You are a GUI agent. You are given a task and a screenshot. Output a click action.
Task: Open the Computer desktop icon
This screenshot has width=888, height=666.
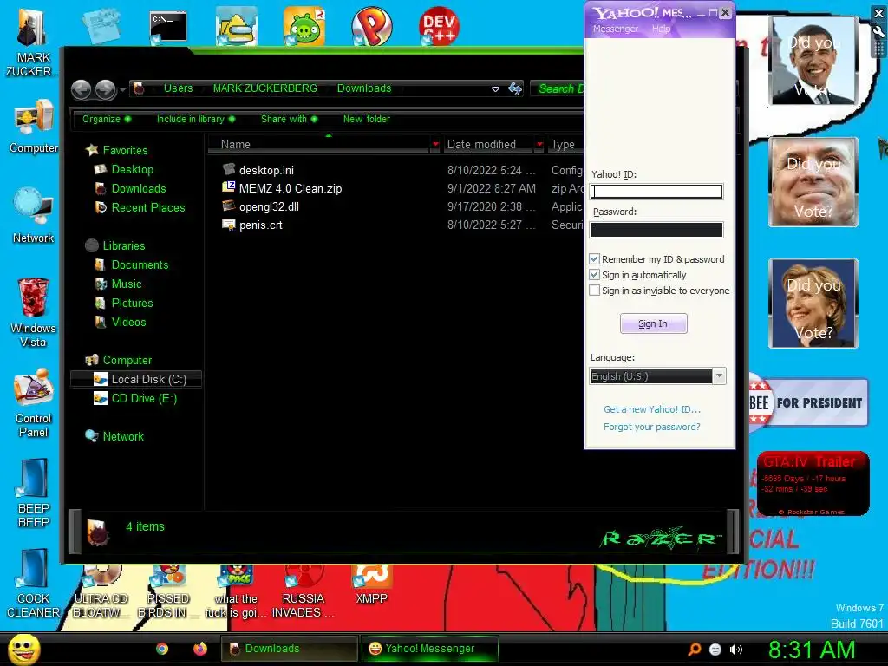pos(34,126)
